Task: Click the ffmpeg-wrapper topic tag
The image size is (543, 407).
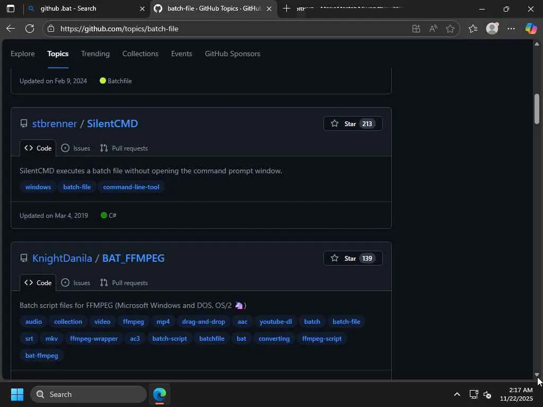Action: coord(94,339)
